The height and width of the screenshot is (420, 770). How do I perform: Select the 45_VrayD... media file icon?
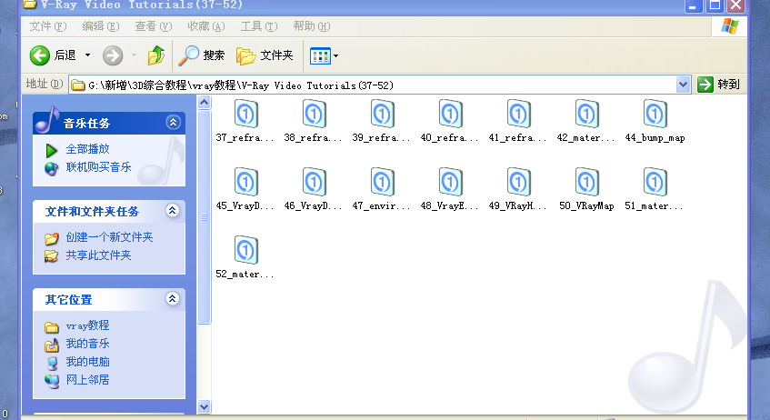[245, 182]
